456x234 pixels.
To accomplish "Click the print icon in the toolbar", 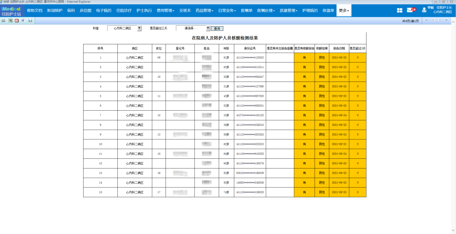I will click(3, 20).
